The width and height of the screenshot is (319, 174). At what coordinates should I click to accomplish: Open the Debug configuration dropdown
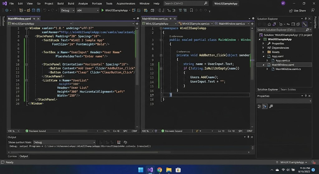coord(67,10)
